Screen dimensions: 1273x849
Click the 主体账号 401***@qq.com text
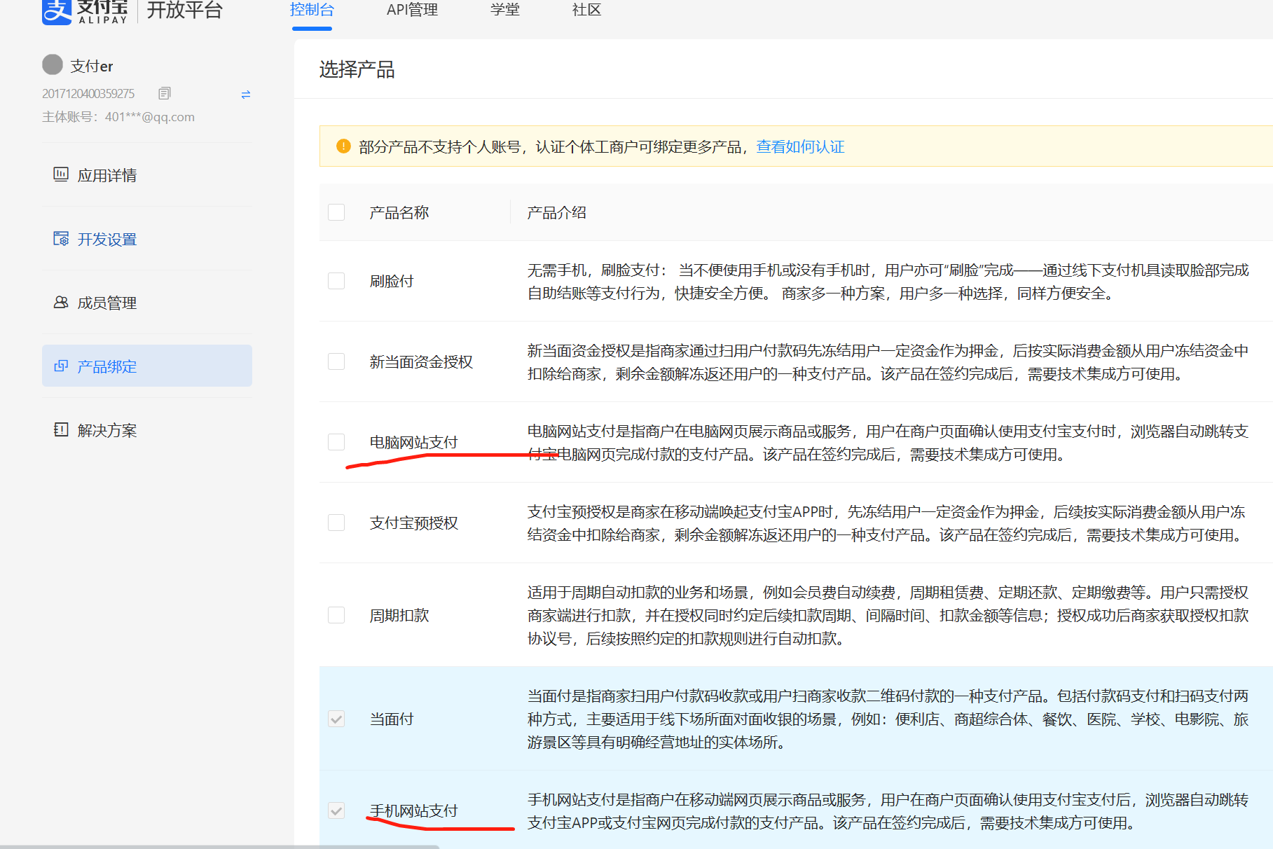tap(118, 117)
